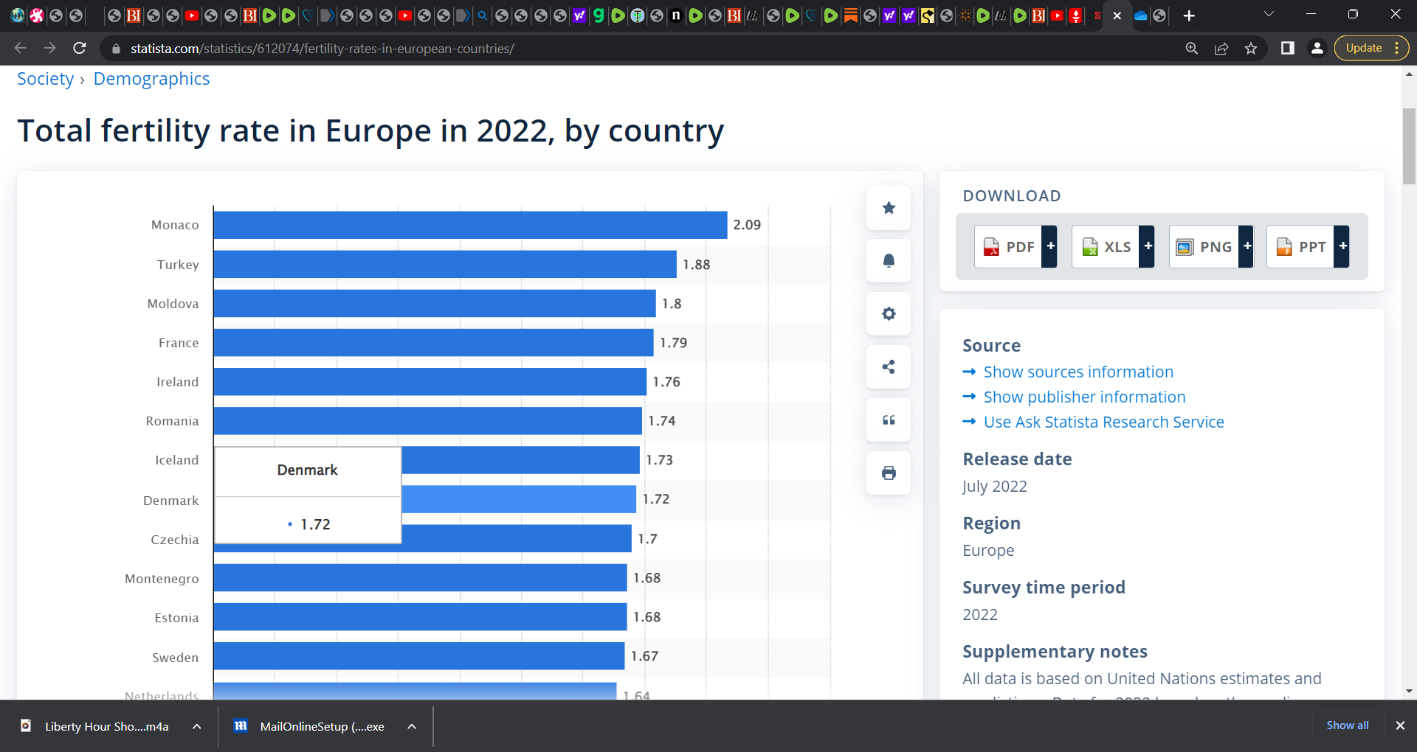1417x752 pixels.
Task: Click the citation quote icon
Action: pos(889,420)
